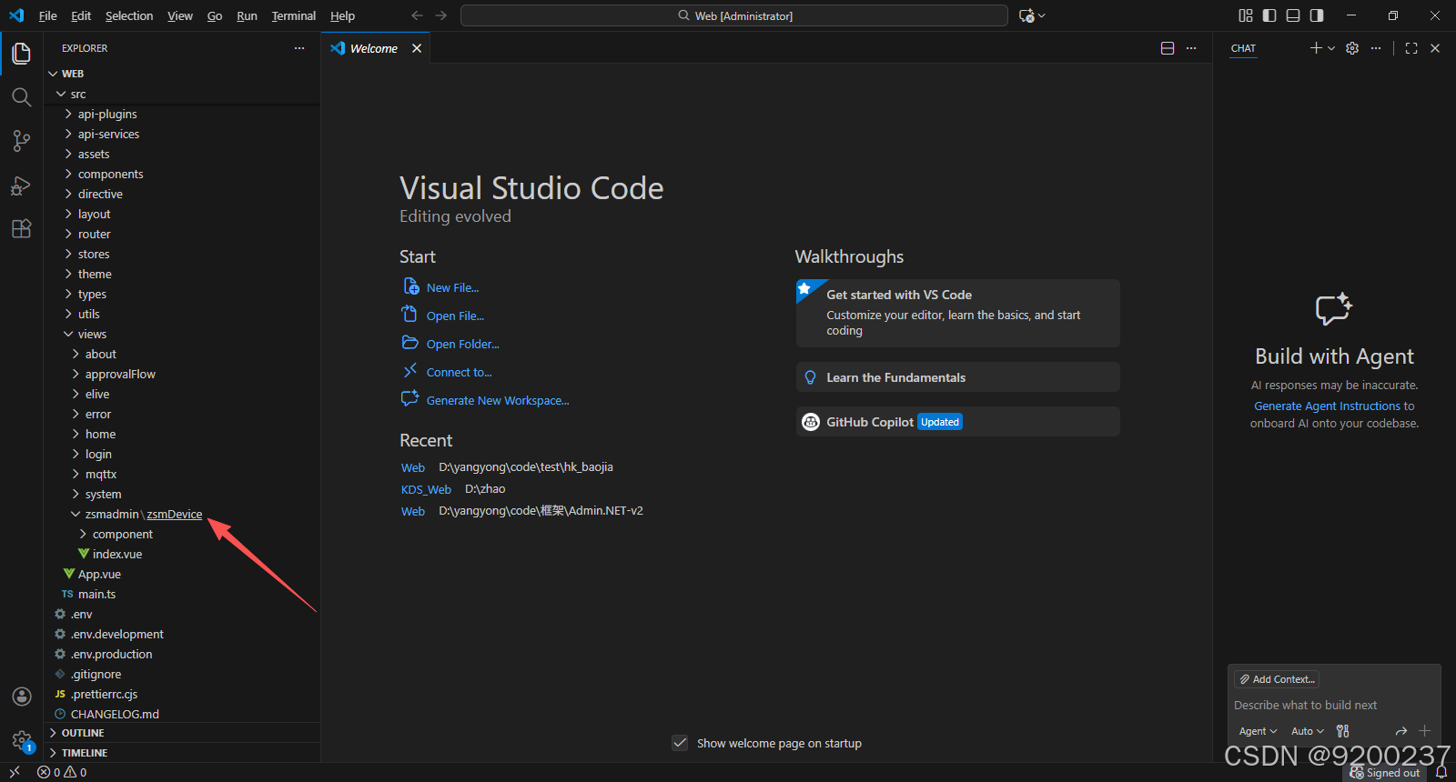
Task: Click Generate New Workspace link
Action: point(498,400)
